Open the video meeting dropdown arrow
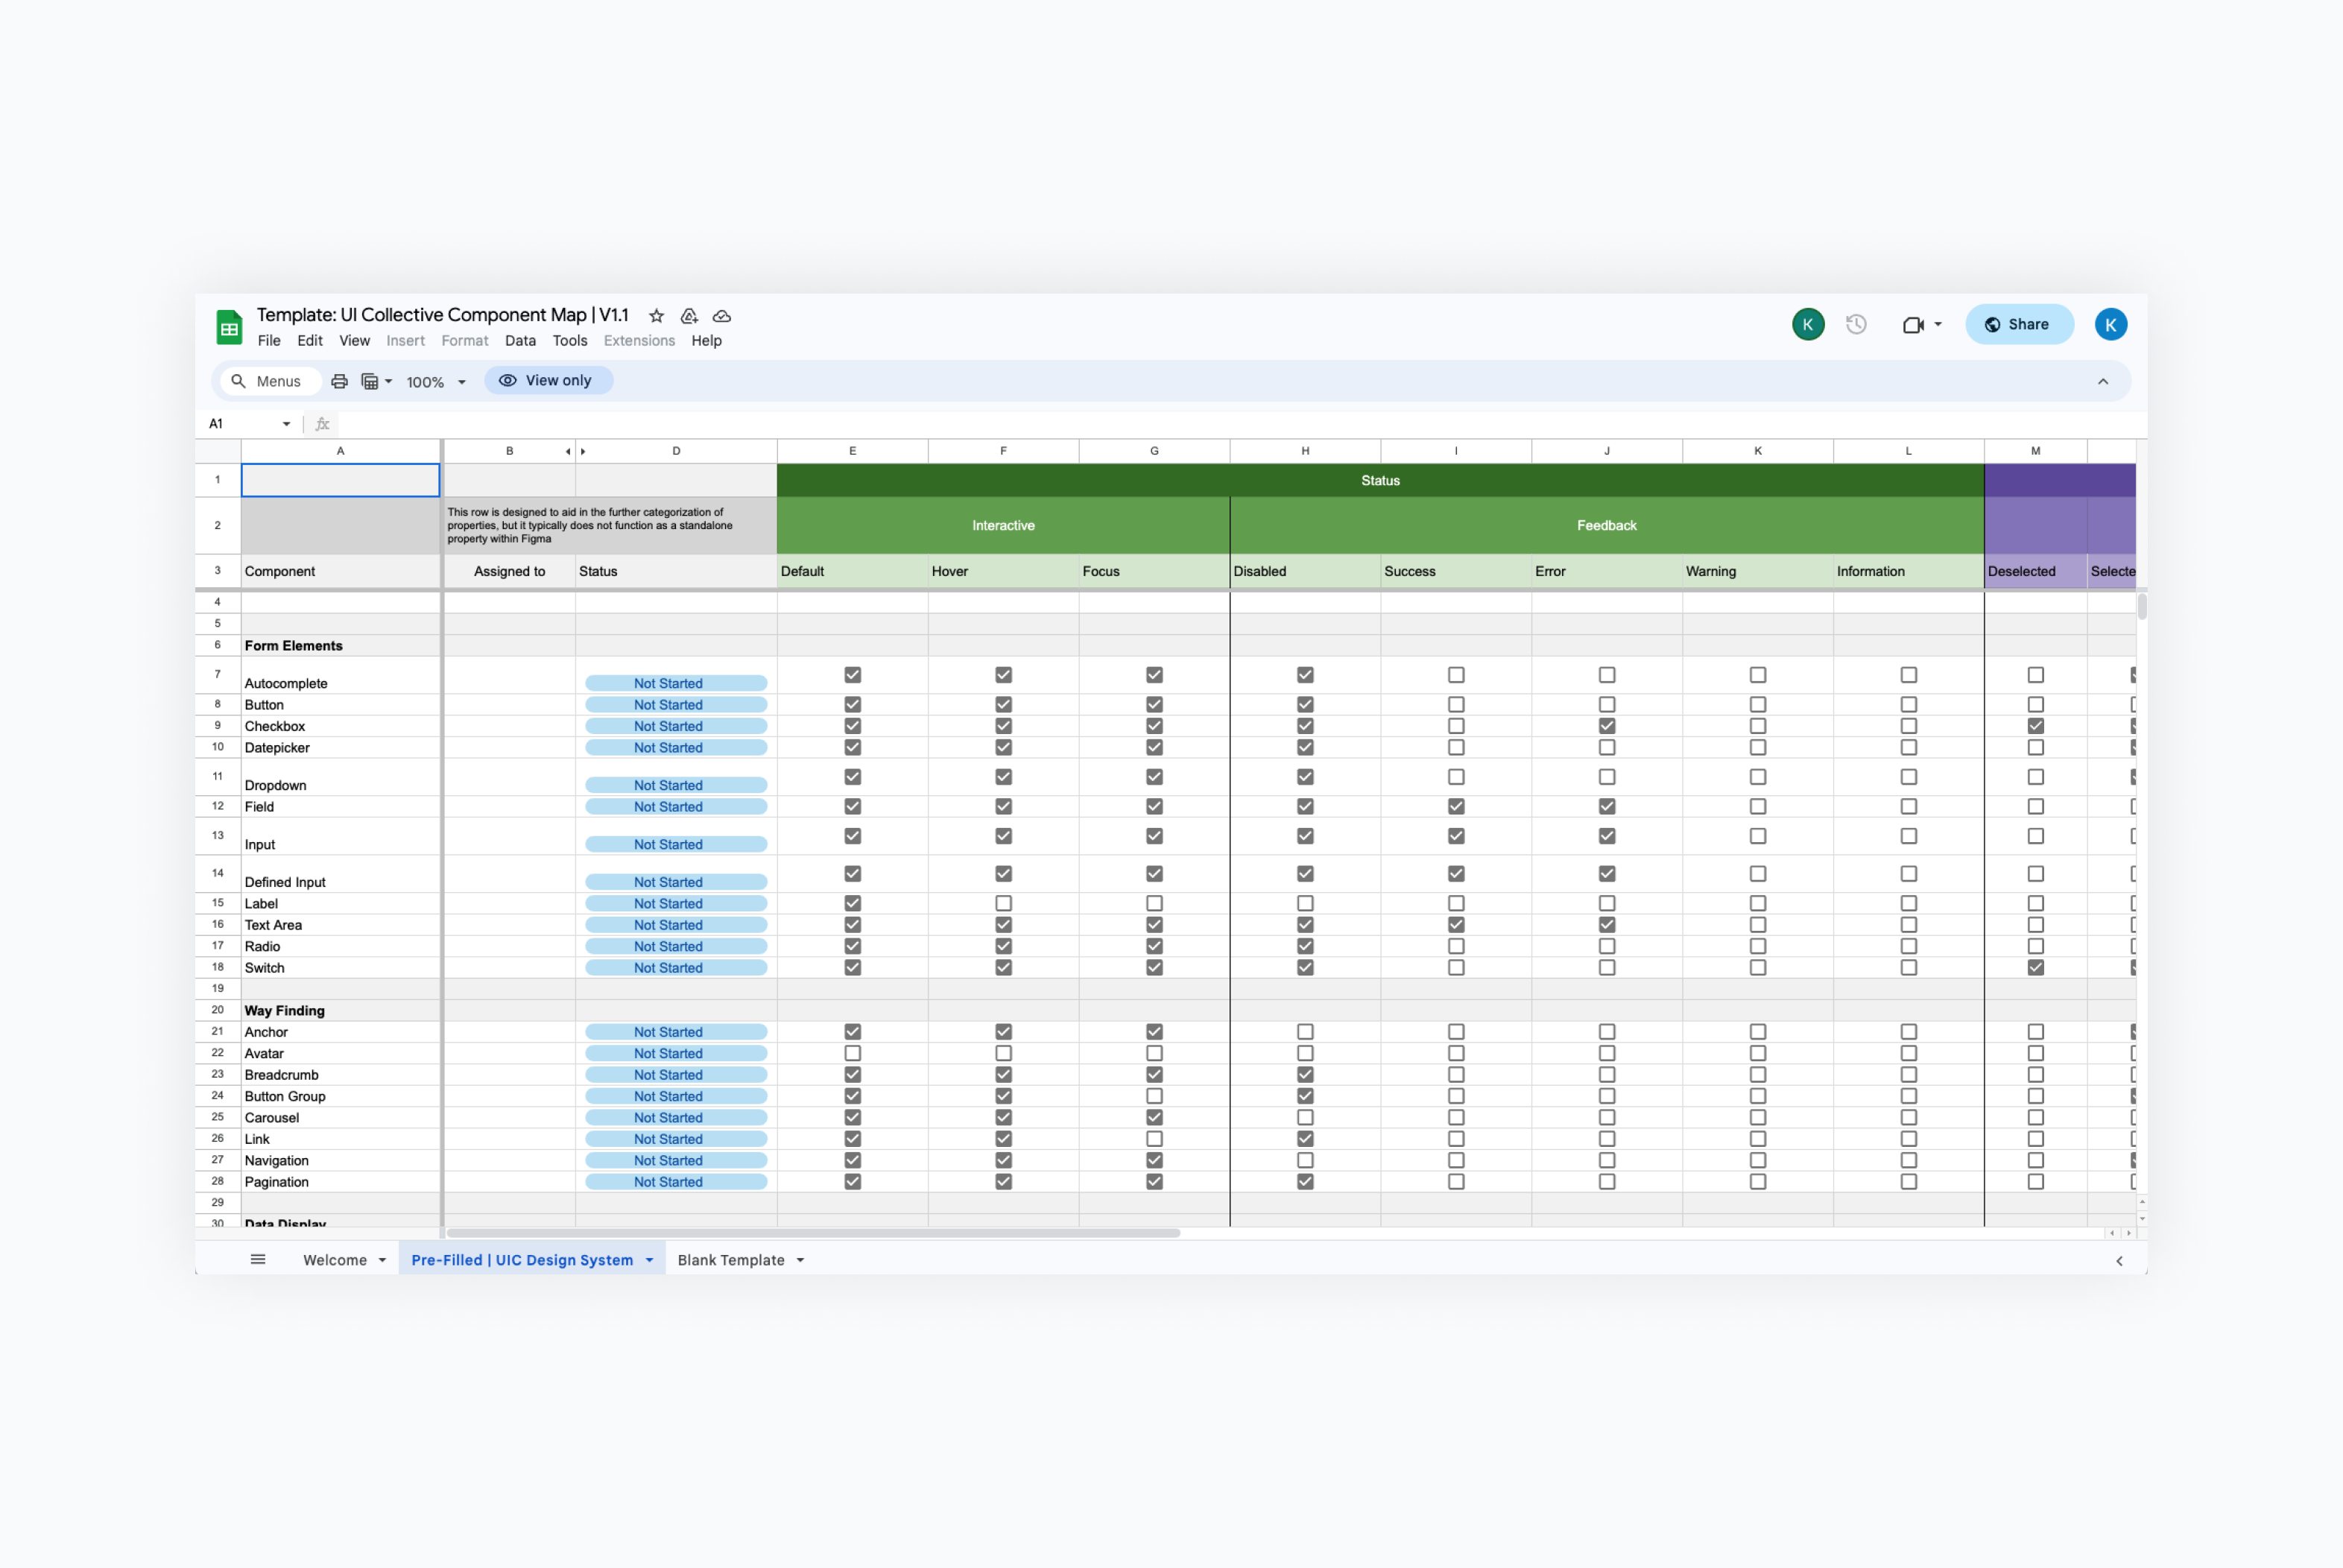The height and width of the screenshot is (1568, 2343). point(1938,324)
